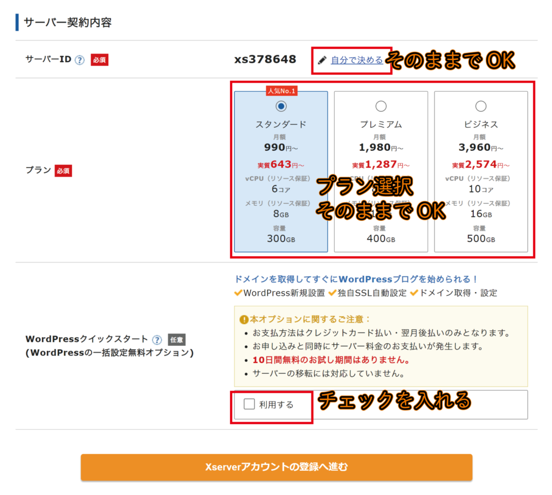Click the 300GB capacity text
552x495 pixels.
[x=281, y=239]
